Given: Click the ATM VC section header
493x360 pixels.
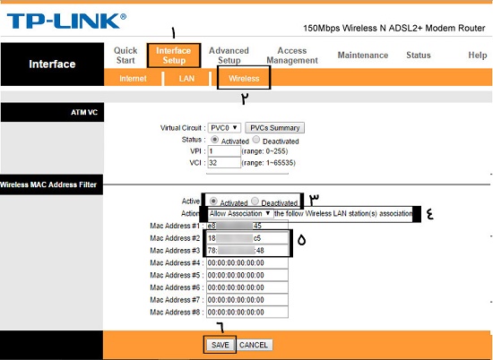Looking at the screenshot, I should coord(52,112).
